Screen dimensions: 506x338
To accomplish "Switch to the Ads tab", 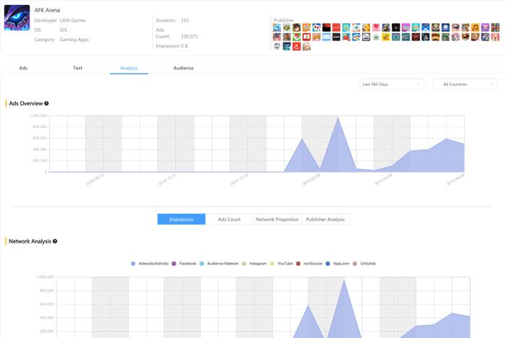I will [23, 68].
